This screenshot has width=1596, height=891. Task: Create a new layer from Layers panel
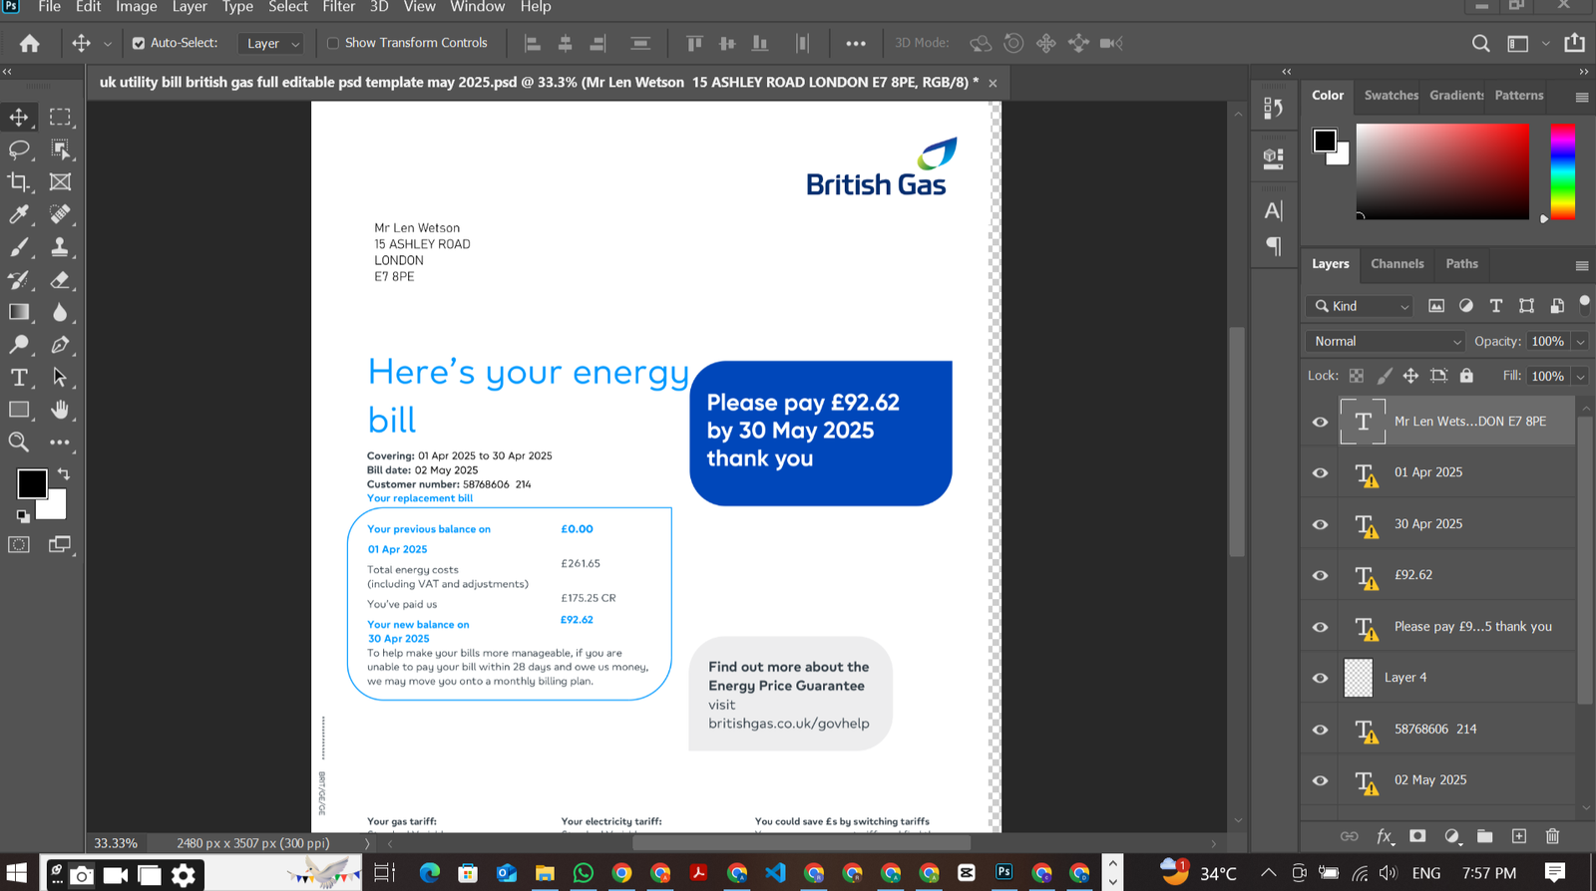coord(1519,836)
